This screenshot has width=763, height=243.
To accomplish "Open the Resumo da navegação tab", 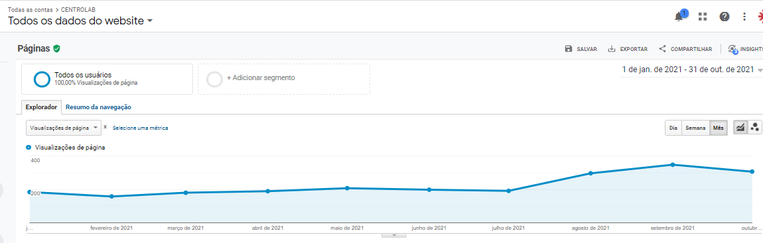I will click(98, 107).
